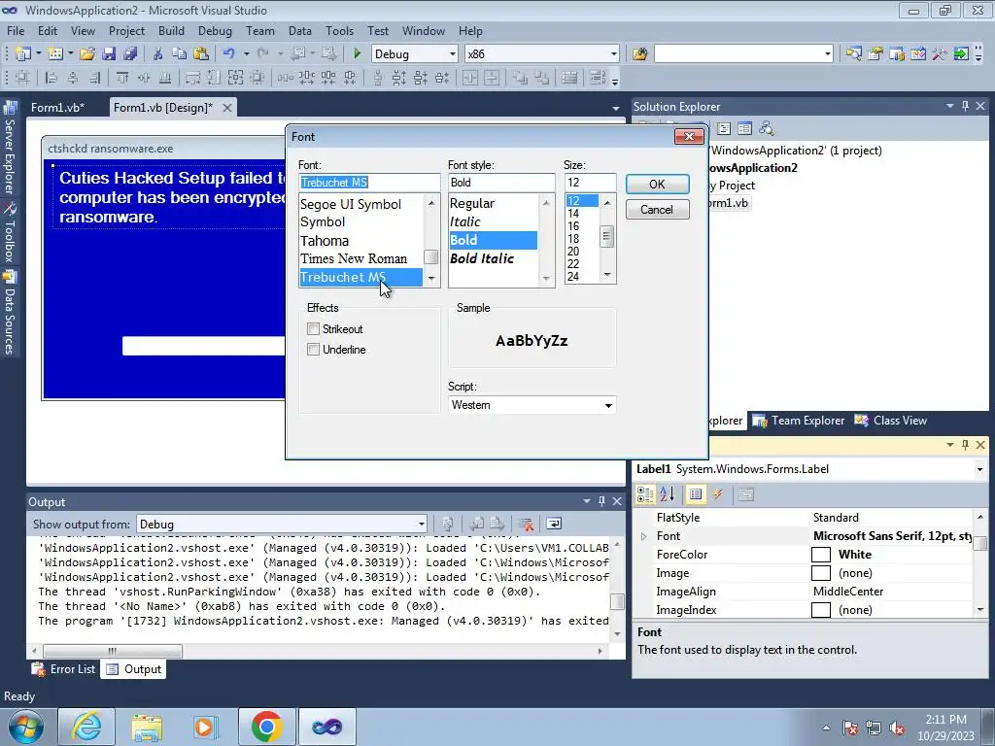995x746 pixels.
Task: Open the Undo history dropdown arrow
Action: pyautogui.click(x=246, y=54)
